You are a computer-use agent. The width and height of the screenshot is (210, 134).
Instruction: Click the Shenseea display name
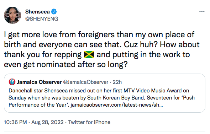pyautogui.click(x=37, y=12)
